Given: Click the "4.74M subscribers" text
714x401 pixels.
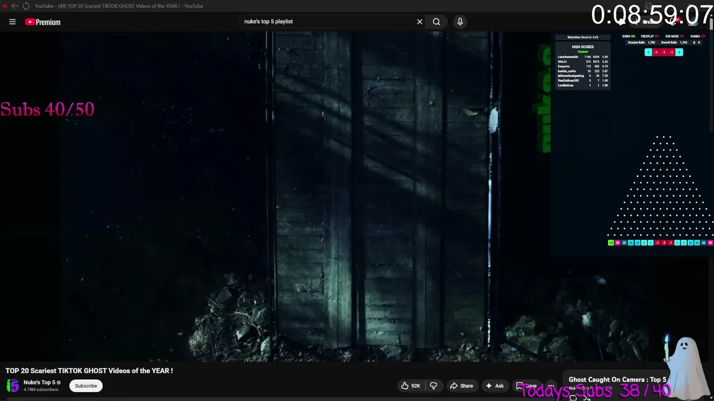Looking at the screenshot, I should click(41, 389).
